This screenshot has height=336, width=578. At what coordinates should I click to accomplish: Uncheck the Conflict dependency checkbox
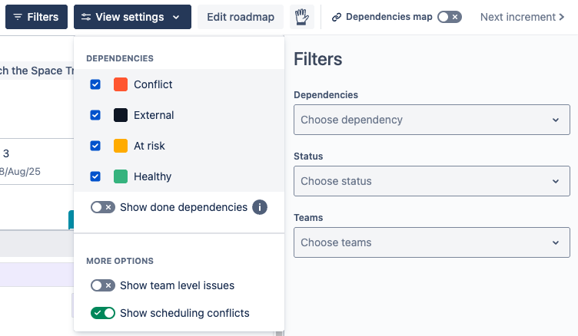(95, 84)
